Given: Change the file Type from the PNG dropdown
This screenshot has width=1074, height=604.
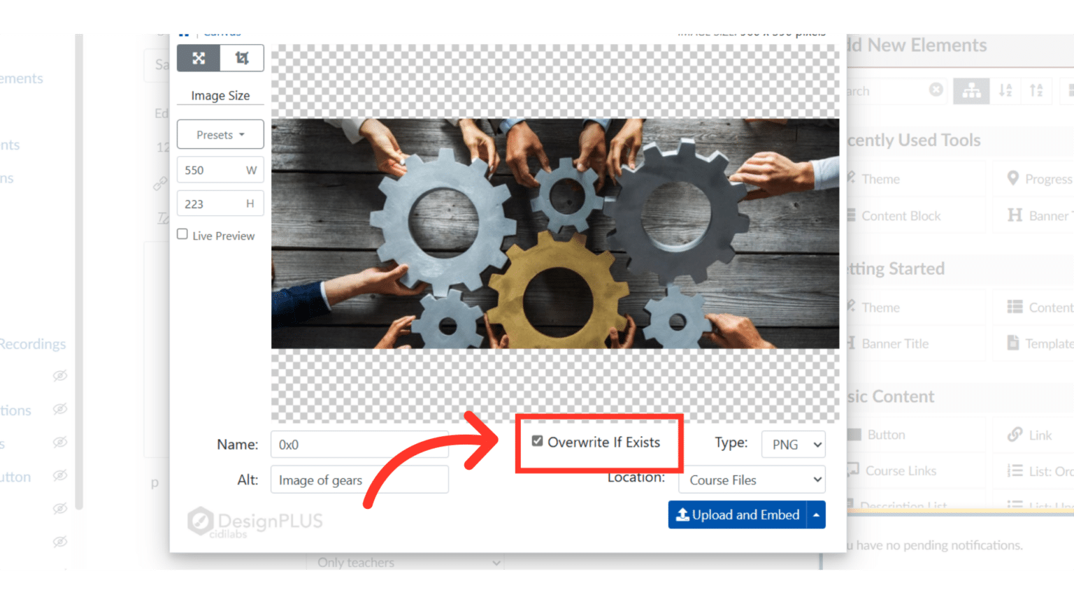Looking at the screenshot, I should point(793,444).
